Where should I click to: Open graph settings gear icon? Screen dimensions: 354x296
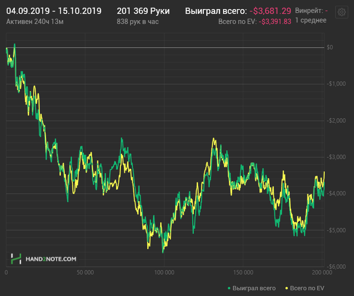[341, 14]
